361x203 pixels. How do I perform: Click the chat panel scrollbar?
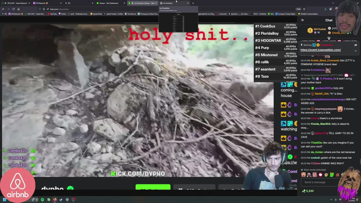pos(360,162)
